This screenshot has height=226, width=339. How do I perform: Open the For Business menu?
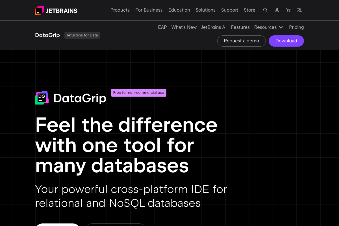149,10
